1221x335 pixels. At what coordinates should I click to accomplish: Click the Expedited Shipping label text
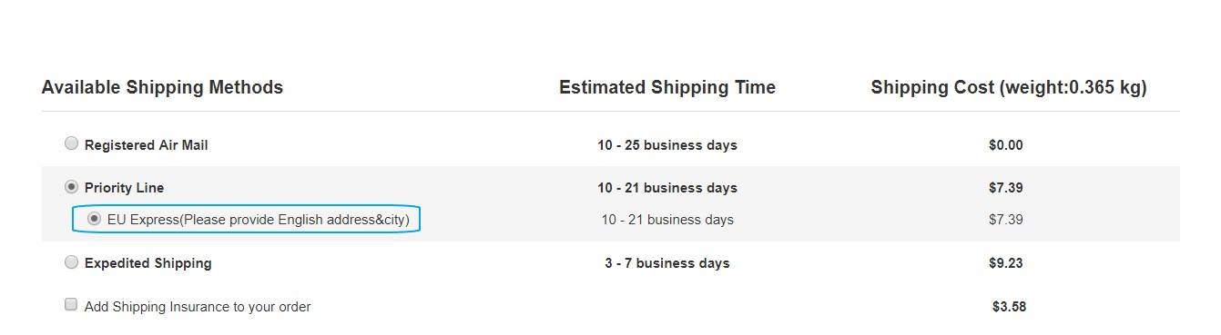[x=148, y=263]
